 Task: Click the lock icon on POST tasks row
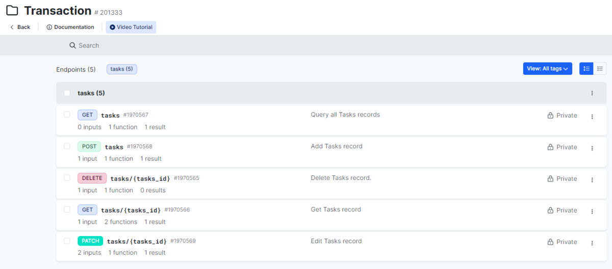point(550,147)
